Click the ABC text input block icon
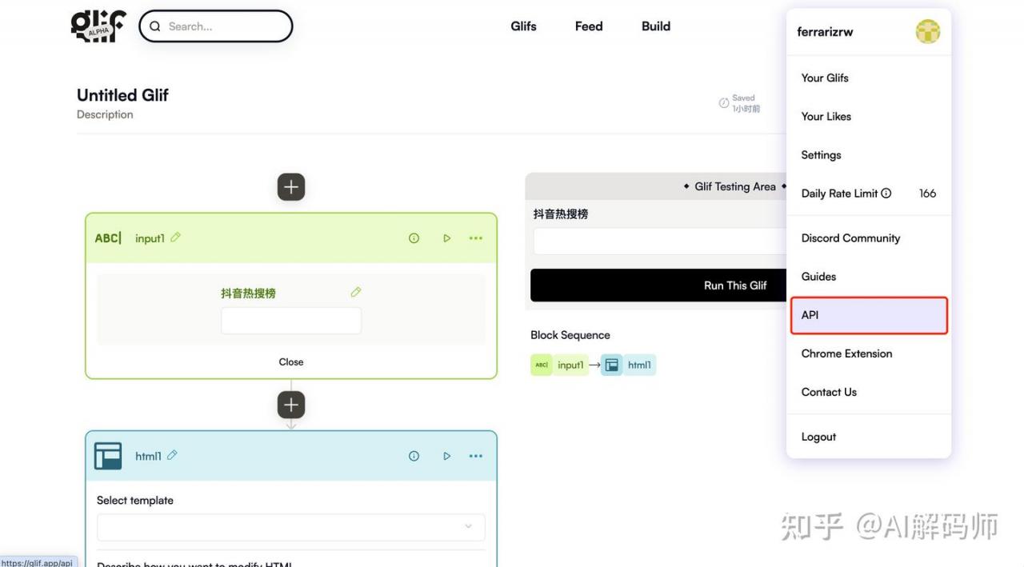This screenshot has height=567, width=1024. click(108, 238)
